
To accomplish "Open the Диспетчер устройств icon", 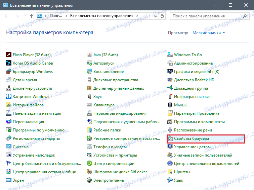I will point(9,88).
